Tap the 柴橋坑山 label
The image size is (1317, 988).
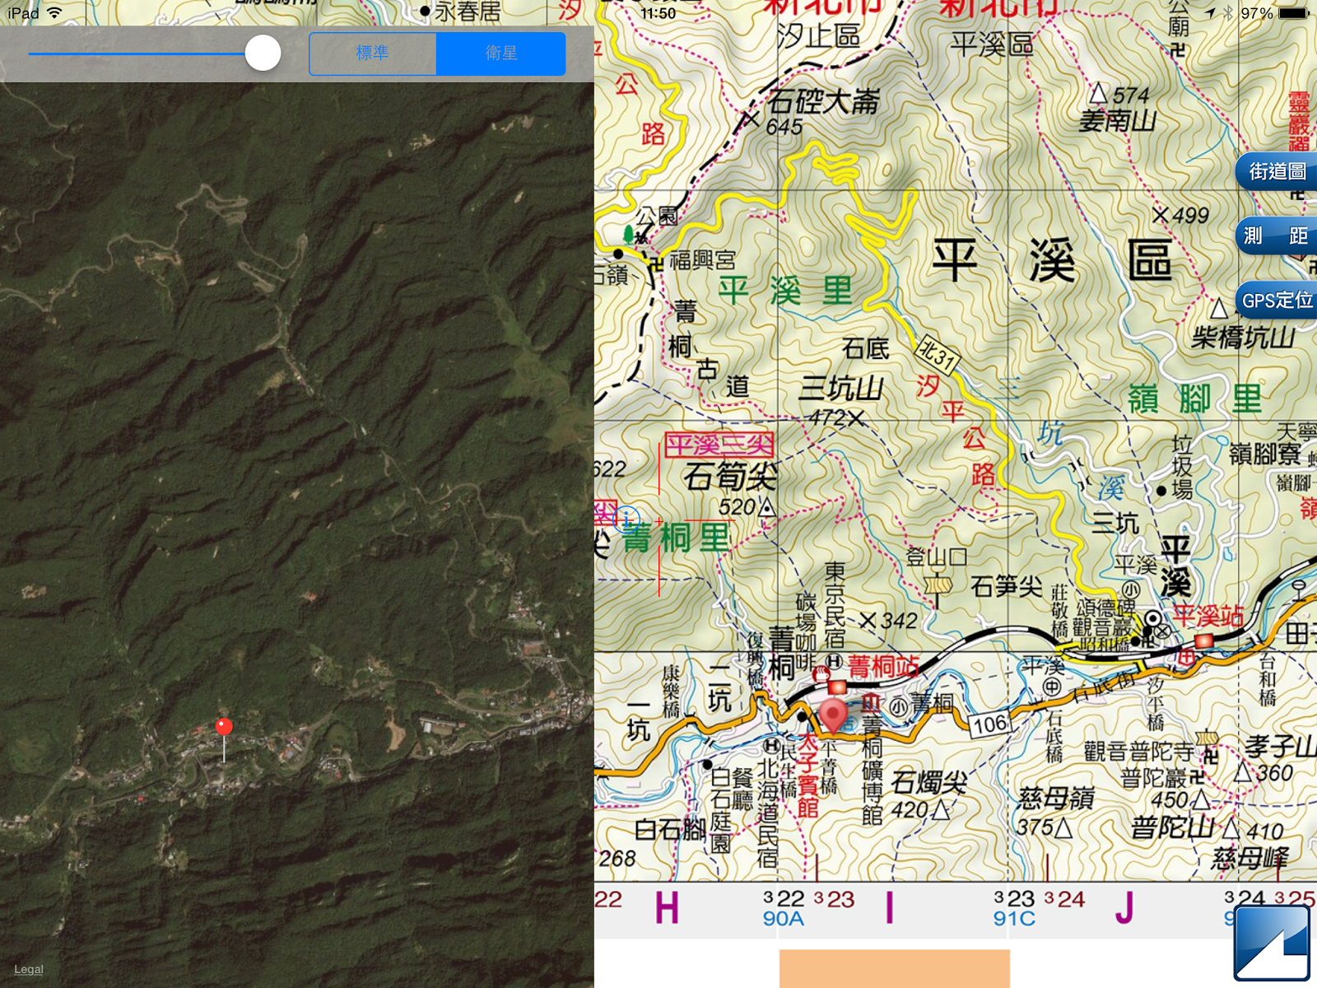coord(1244,337)
